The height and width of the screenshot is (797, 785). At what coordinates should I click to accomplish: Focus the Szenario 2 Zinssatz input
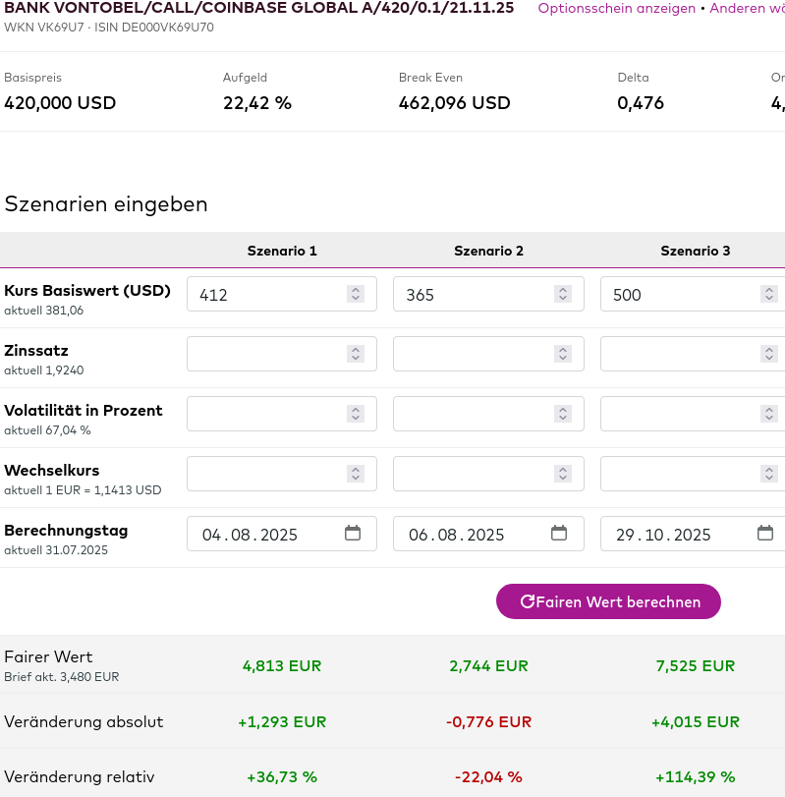coord(472,354)
